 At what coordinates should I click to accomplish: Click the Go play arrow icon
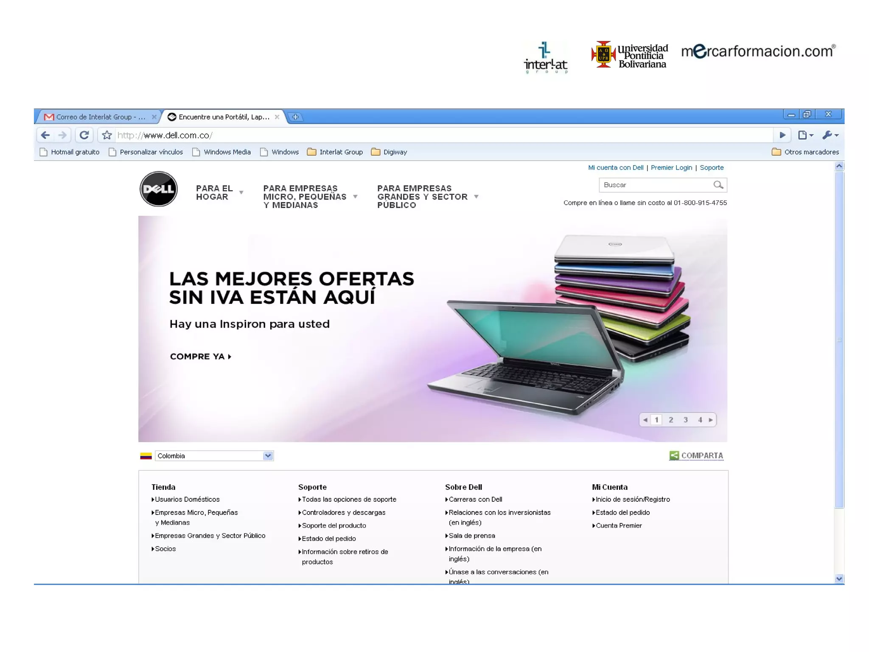click(782, 135)
